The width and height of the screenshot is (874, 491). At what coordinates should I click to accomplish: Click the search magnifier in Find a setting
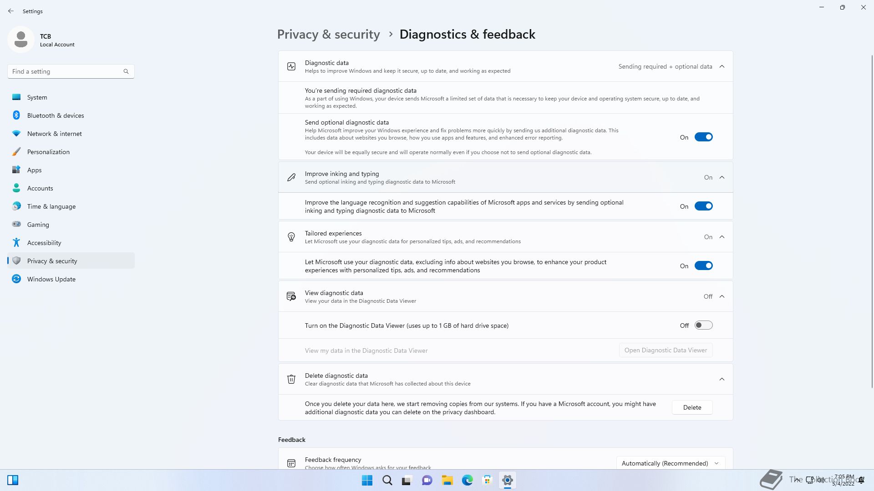coord(126,71)
